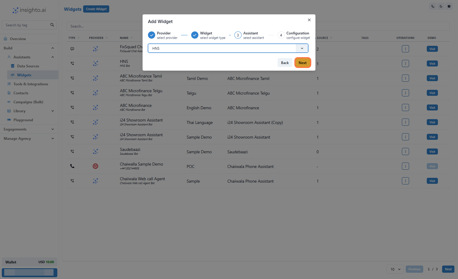Click the insighto.ai logo

pyautogui.click(x=29, y=10)
